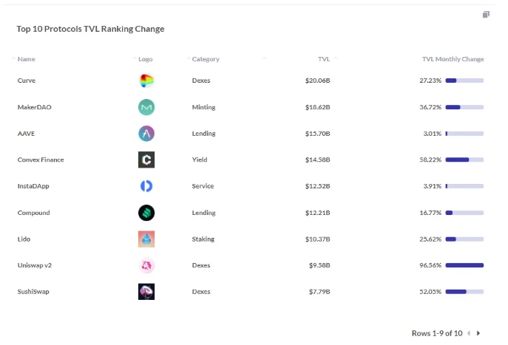Click the Curve rainbow logo
The height and width of the screenshot is (345, 508).
[146, 81]
